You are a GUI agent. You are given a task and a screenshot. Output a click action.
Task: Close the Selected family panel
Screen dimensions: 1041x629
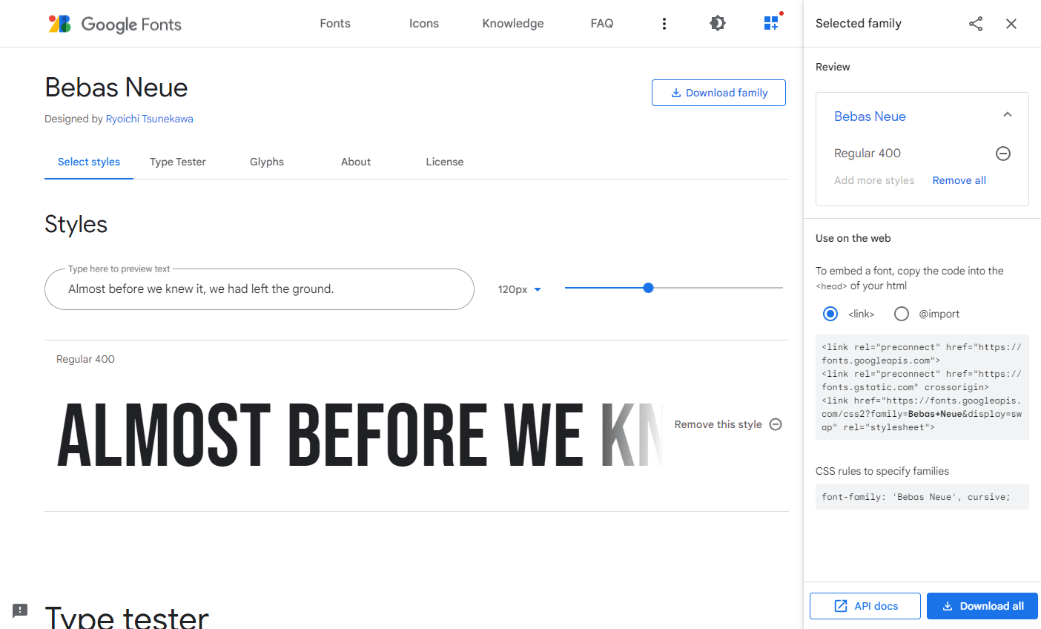[1011, 24]
